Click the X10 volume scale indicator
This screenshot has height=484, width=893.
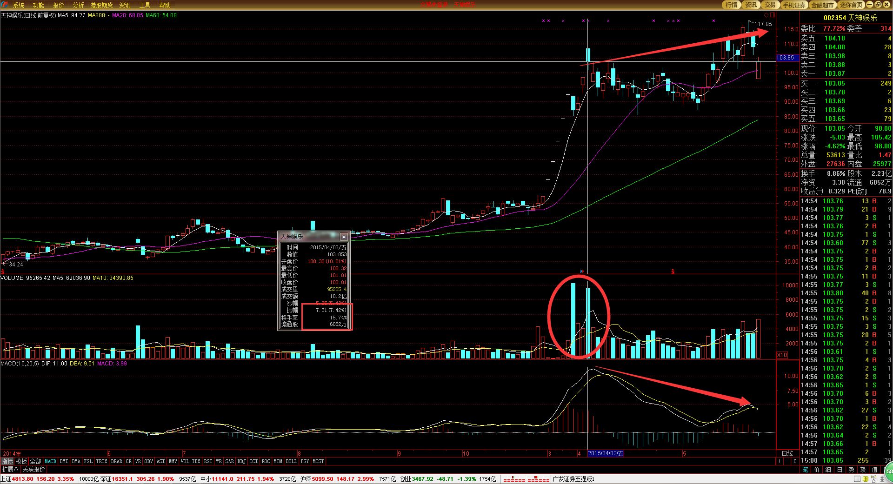(x=782, y=355)
